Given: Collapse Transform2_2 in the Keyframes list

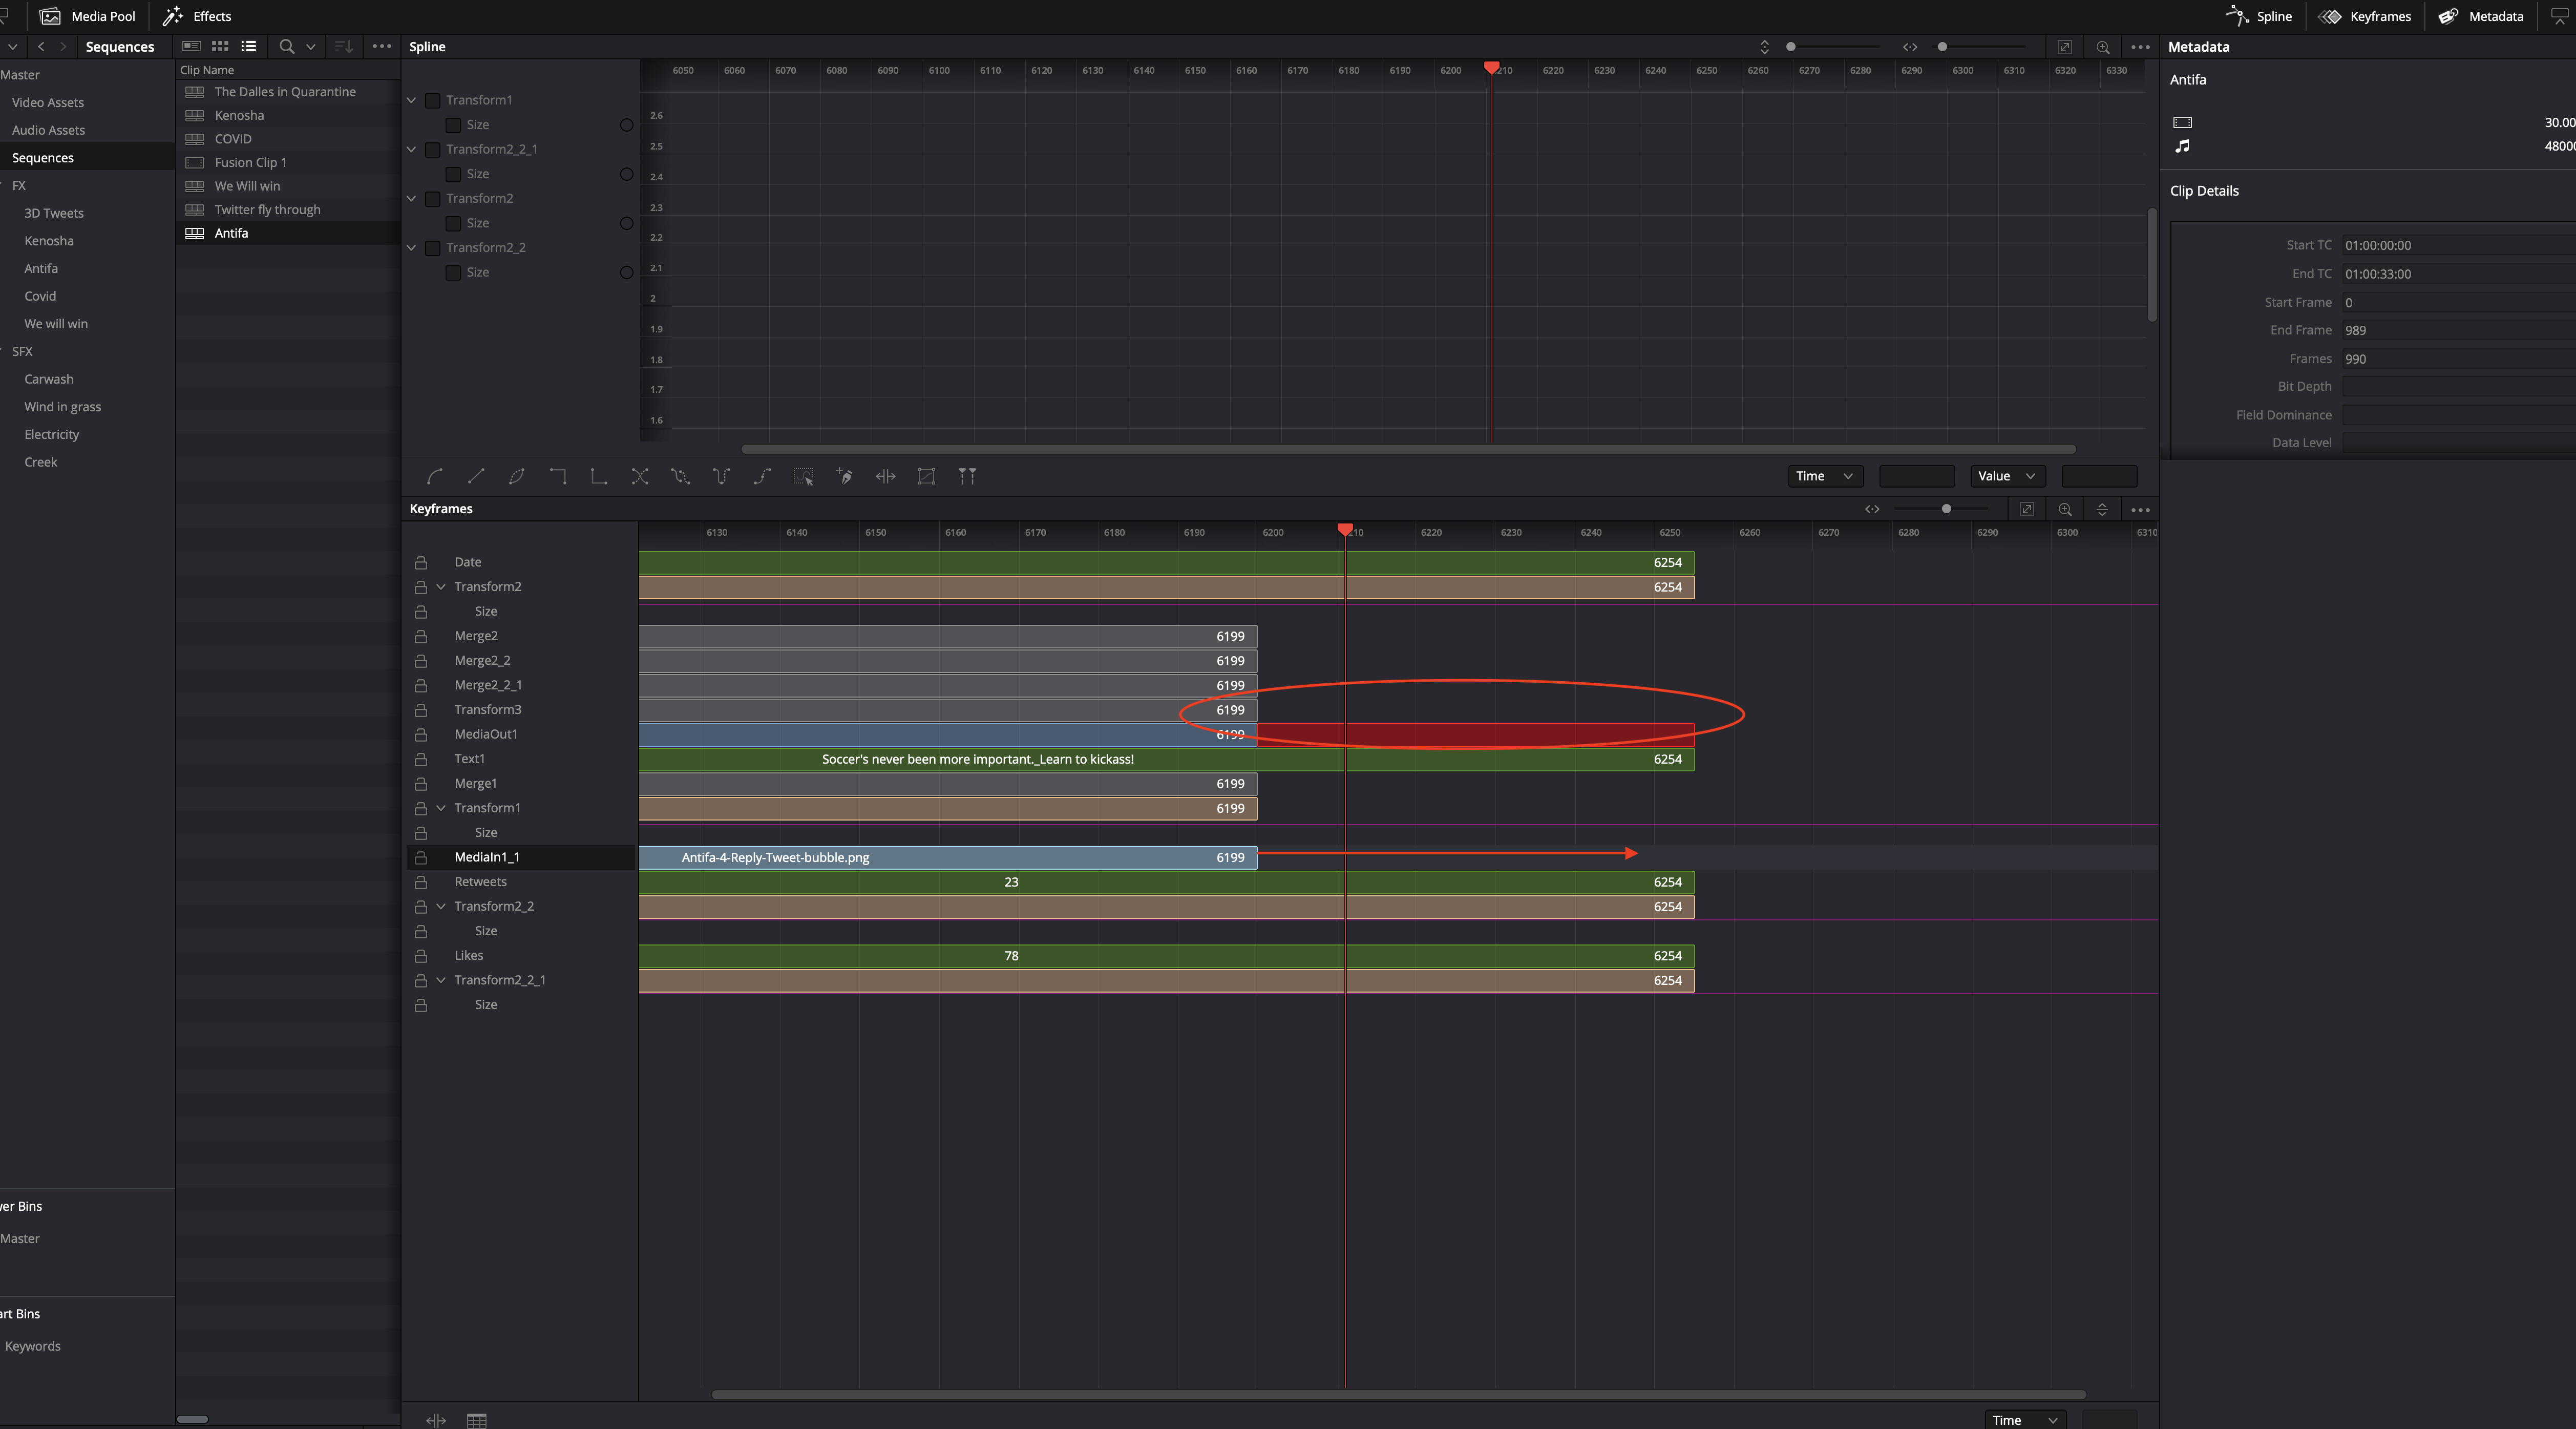Looking at the screenshot, I should (x=441, y=906).
